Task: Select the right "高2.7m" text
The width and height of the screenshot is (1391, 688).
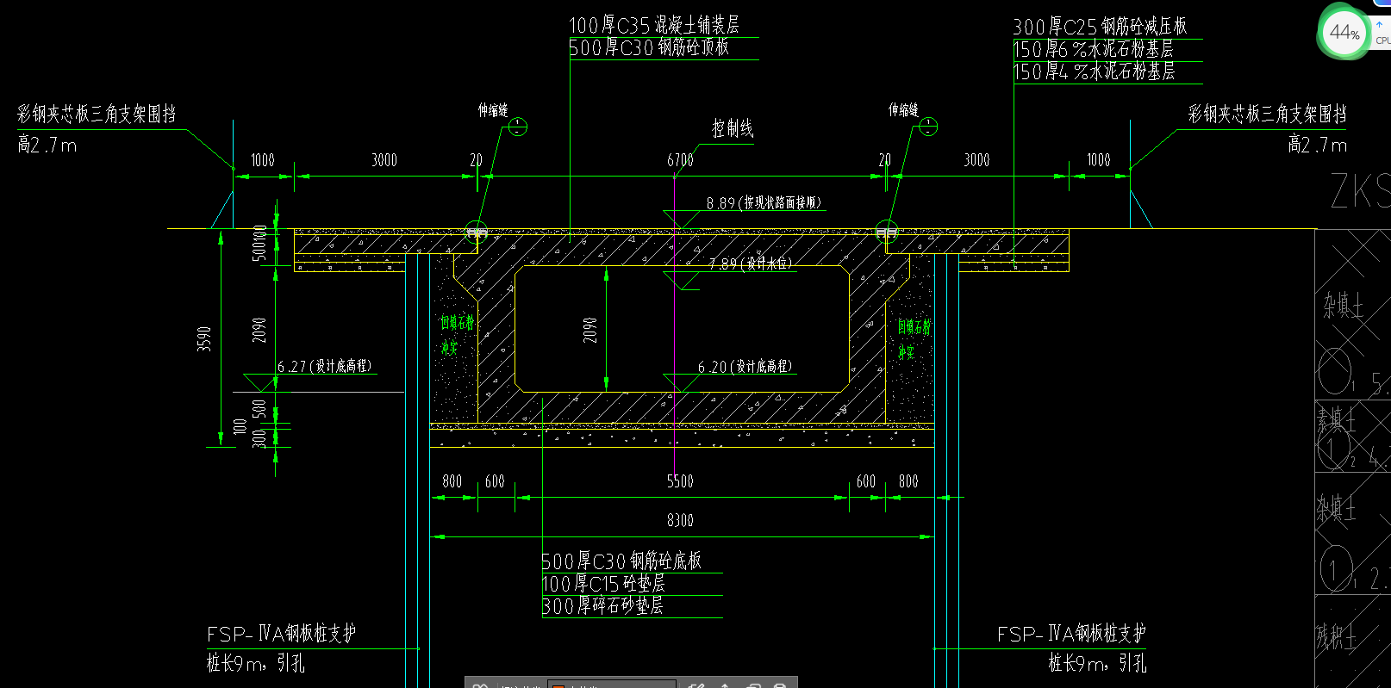Action: point(1318,145)
